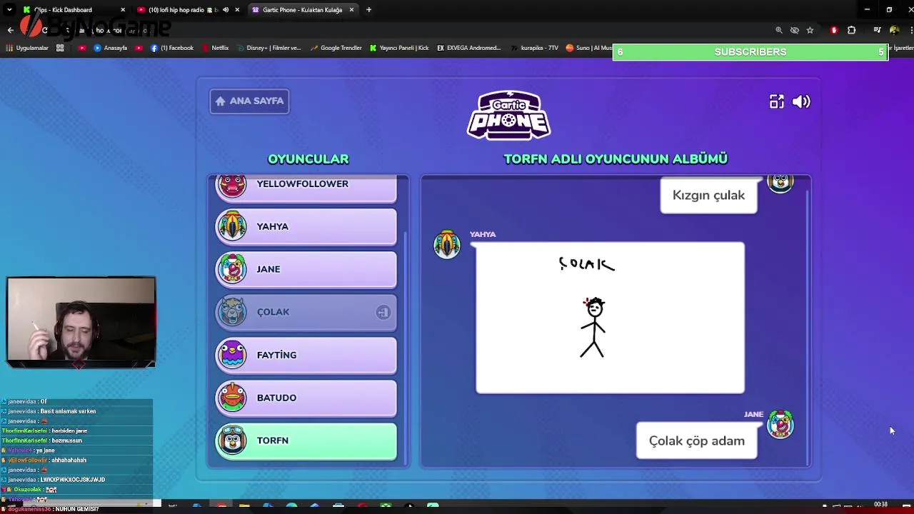
Task: Click the crossed-eye icon in address bar
Action: (794, 30)
